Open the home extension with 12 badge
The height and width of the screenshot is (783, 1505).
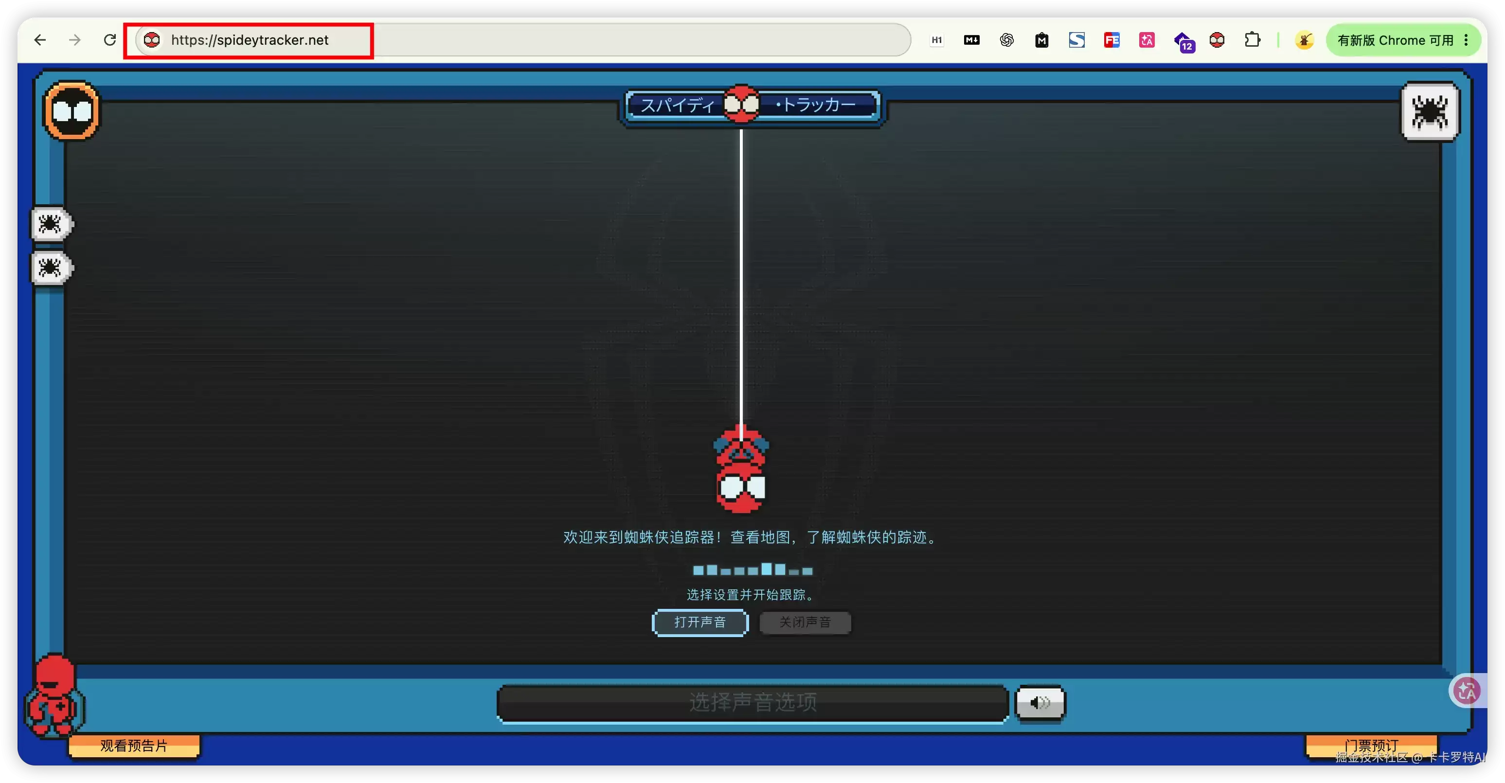1183,41
